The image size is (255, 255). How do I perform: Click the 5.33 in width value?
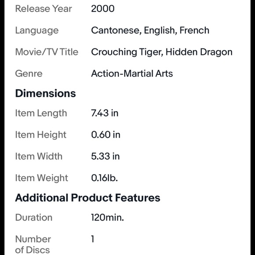[106, 156]
